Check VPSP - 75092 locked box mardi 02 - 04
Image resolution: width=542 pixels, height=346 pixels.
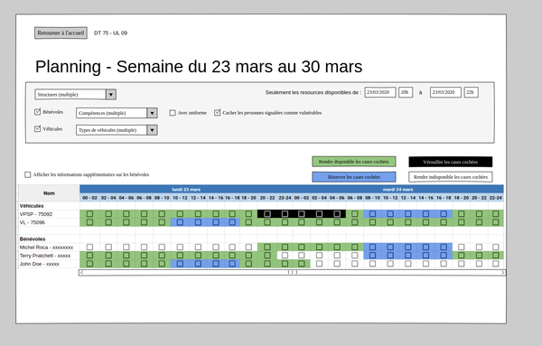(x=319, y=214)
